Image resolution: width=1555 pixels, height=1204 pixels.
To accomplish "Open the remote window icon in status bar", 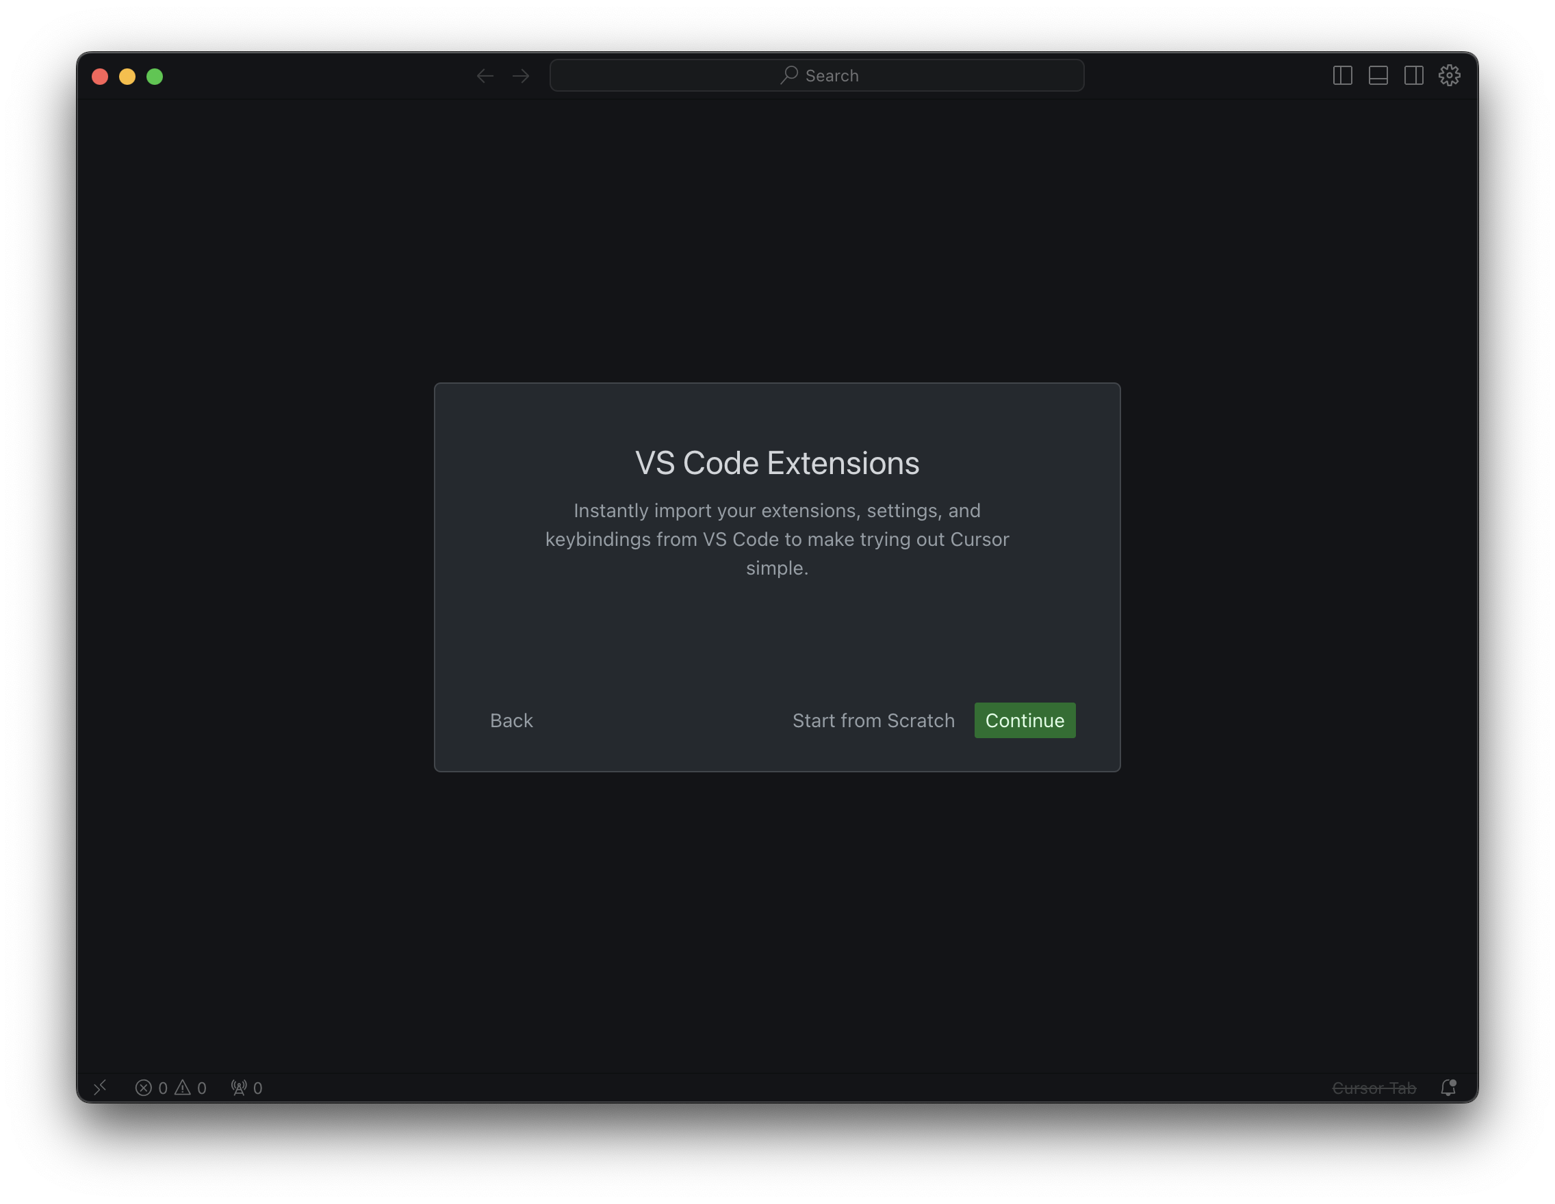I will (x=100, y=1087).
